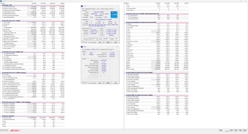Image resolution: width=248 pixels, height=134 pixels.
Task: Expand the Ring Limit Reasons row
Action: (127, 19)
